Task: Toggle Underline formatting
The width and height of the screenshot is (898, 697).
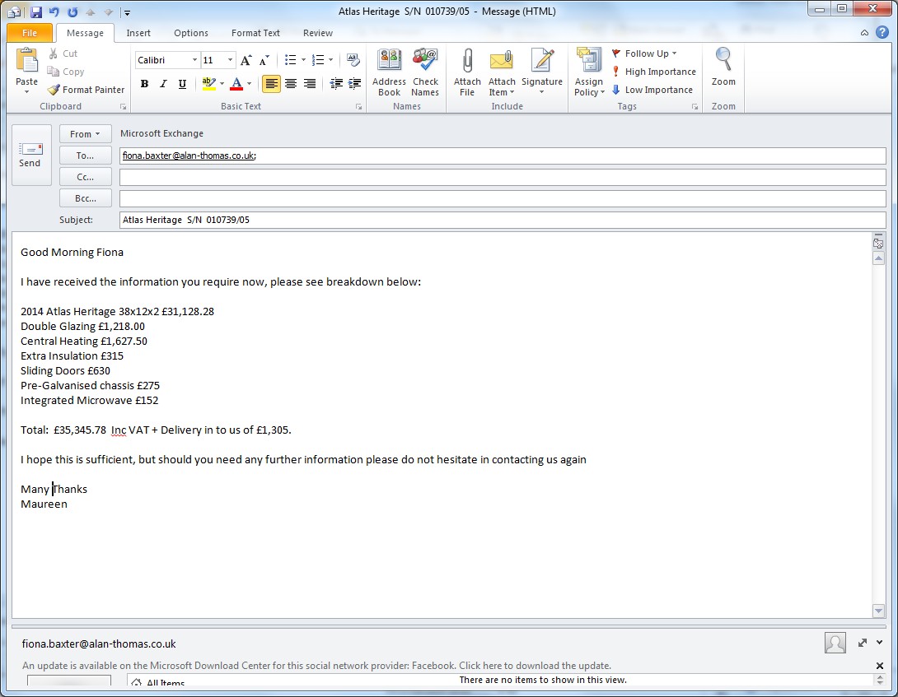Action: pyautogui.click(x=182, y=84)
